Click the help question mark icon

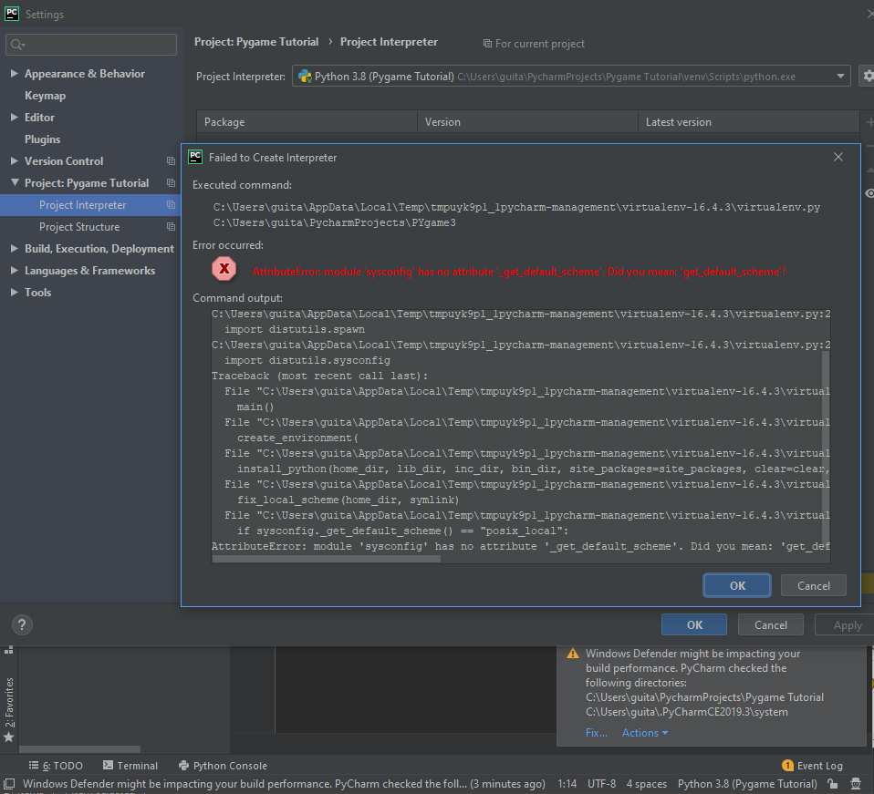point(21,624)
